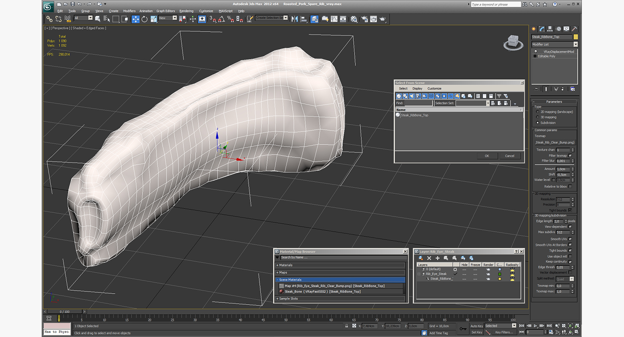
Task: Enable Use object mtl checkbox
Action: pyautogui.click(x=570, y=256)
